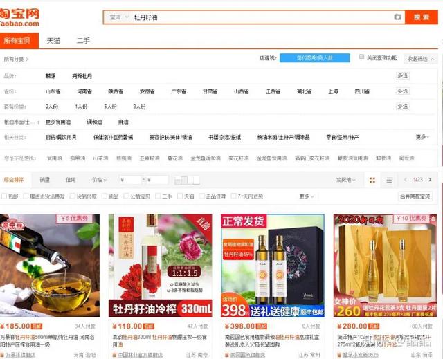Go to previous results page arrow
Viewport: 443px width, 359px height.
[406, 180]
